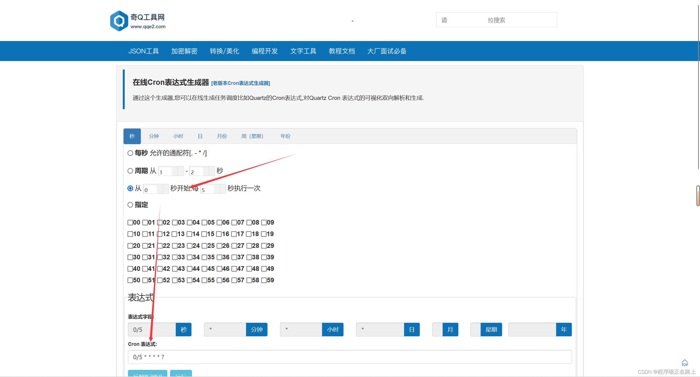Check the 59 seconds checkbox

[264, 280]
